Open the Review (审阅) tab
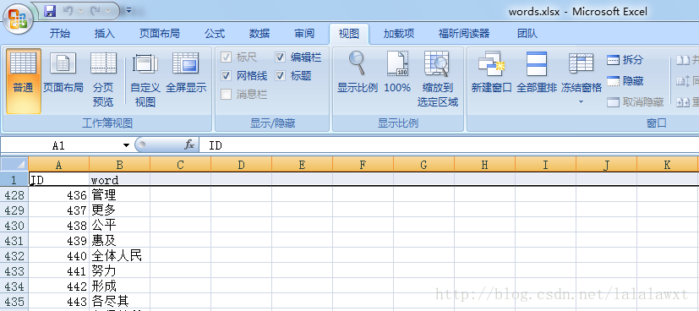The width and height of the screenshot is (699, 311). [x=304, y=34]
